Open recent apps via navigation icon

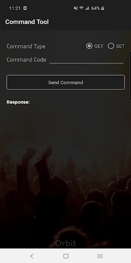click(100, 256)
